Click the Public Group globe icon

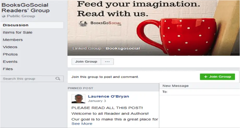pyautogui.click(x=4, y=16)
